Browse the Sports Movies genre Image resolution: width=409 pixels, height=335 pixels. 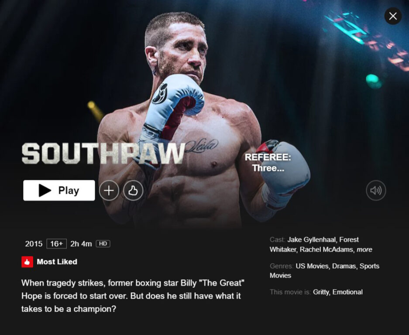tap(324, 270)
